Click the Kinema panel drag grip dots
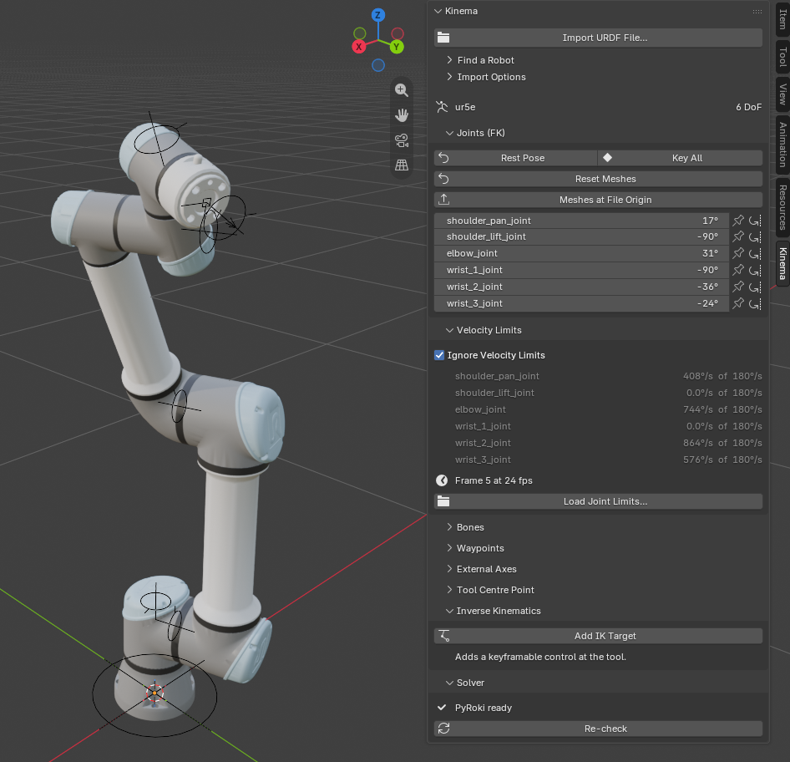 pos(757,11)
